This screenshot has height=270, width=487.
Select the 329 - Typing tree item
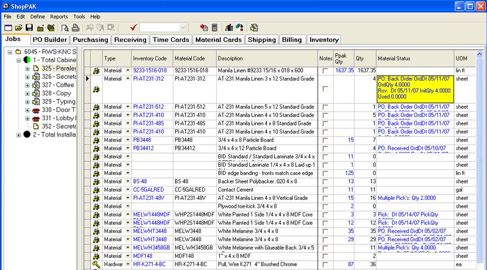click(58, 101)
